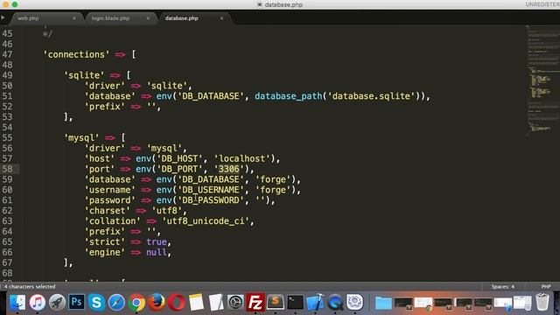Click the minimap on the right edge
560x315 pixels.
(542, 80)
